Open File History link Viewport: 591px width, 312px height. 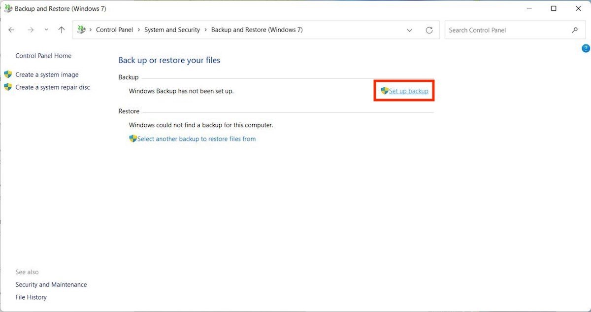point(31,297)
